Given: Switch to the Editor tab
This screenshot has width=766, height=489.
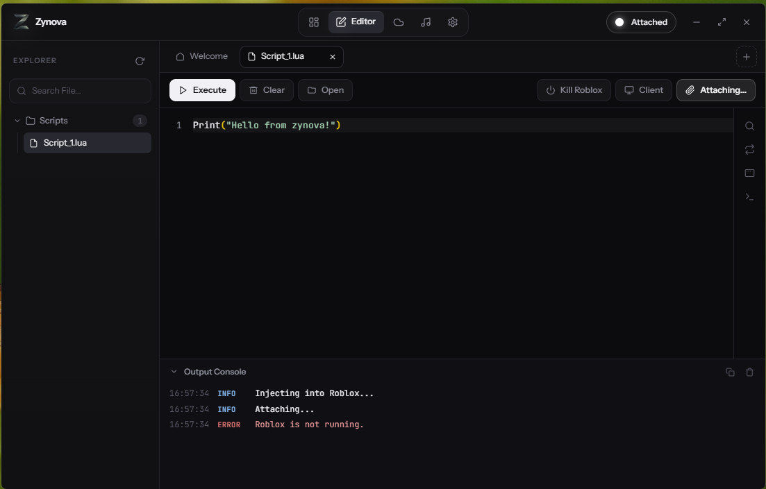Looking at the screenshot, I should 356,22.
